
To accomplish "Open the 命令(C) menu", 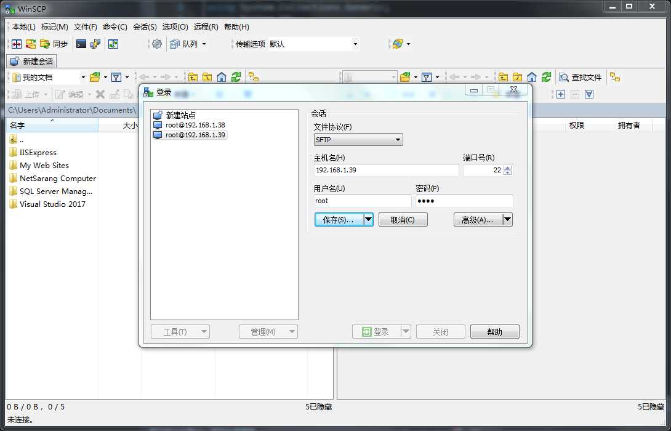I will pos(115,26).
